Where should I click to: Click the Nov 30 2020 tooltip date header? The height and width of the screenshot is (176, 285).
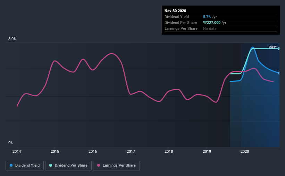pyautogui.click(x=175, y=11)
